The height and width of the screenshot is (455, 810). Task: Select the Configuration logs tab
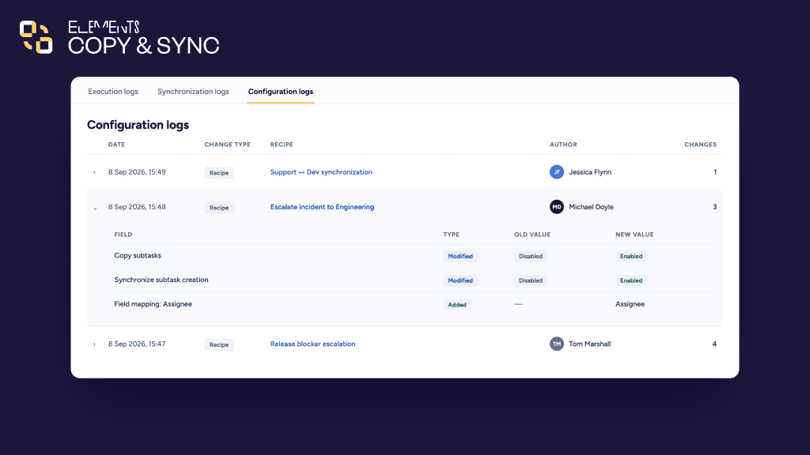tap(281, 92)
